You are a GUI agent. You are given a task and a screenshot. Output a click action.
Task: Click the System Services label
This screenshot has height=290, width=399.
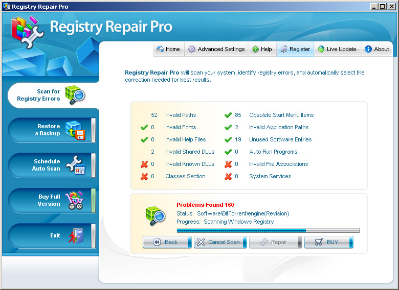click(270, 176)
